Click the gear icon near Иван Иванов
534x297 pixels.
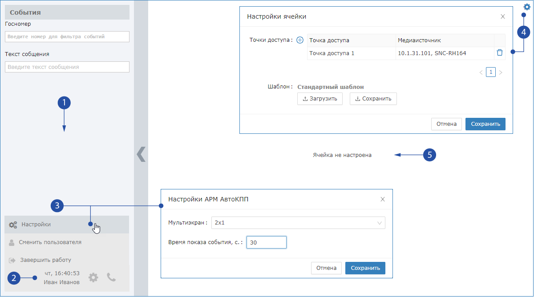[x=93, y=277]
